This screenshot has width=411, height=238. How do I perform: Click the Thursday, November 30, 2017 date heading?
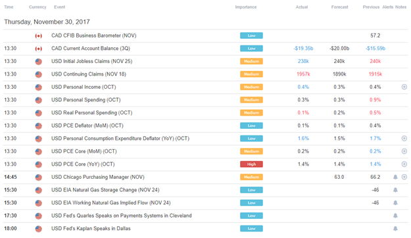point(47,22)
